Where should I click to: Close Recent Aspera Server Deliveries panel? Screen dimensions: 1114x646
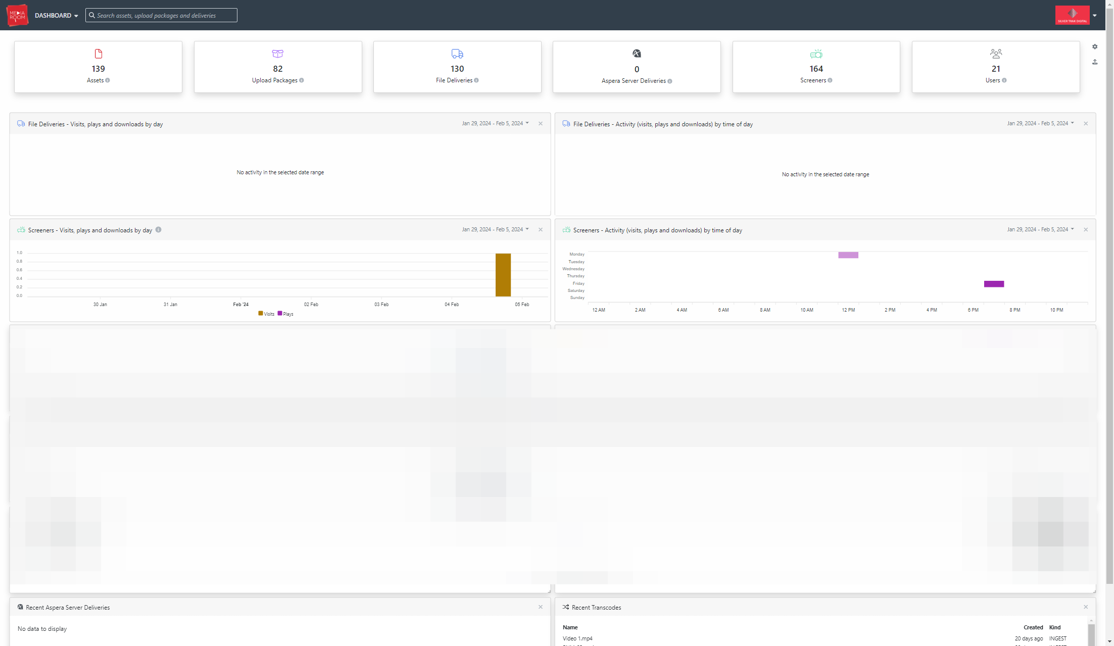541,607
